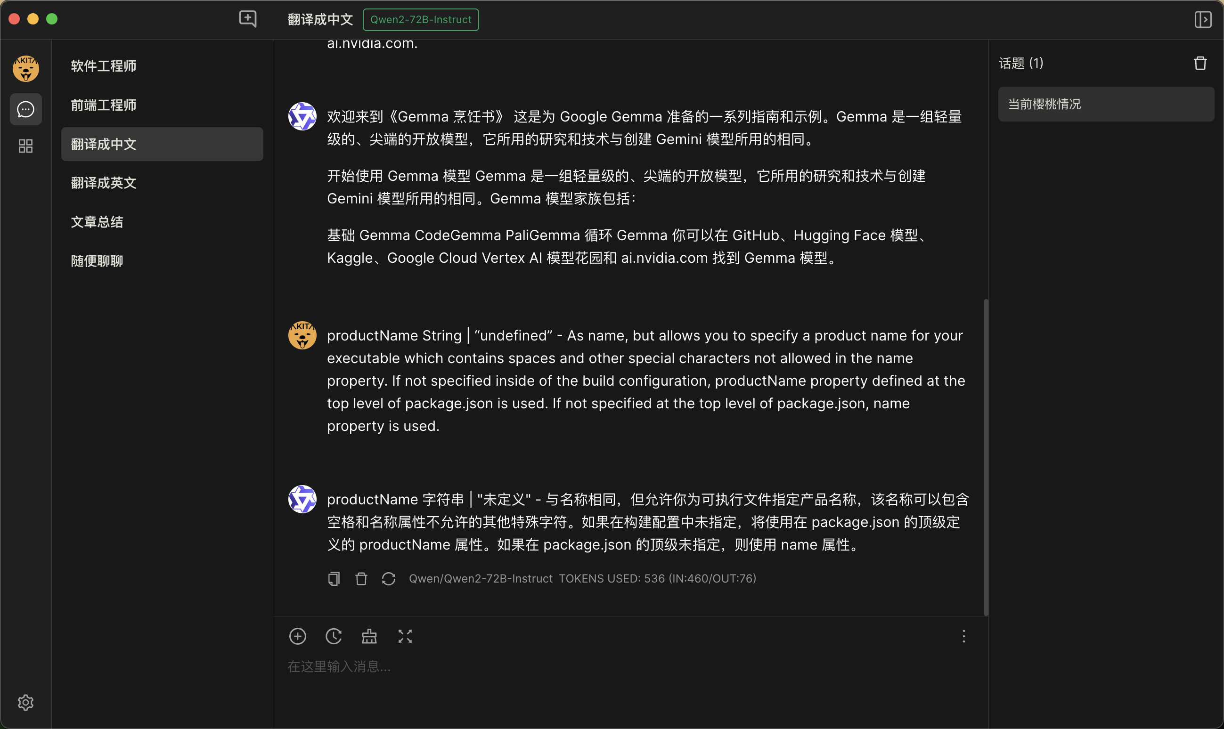
Task: Open settings with the gear icon
Action: coord(25,703)
